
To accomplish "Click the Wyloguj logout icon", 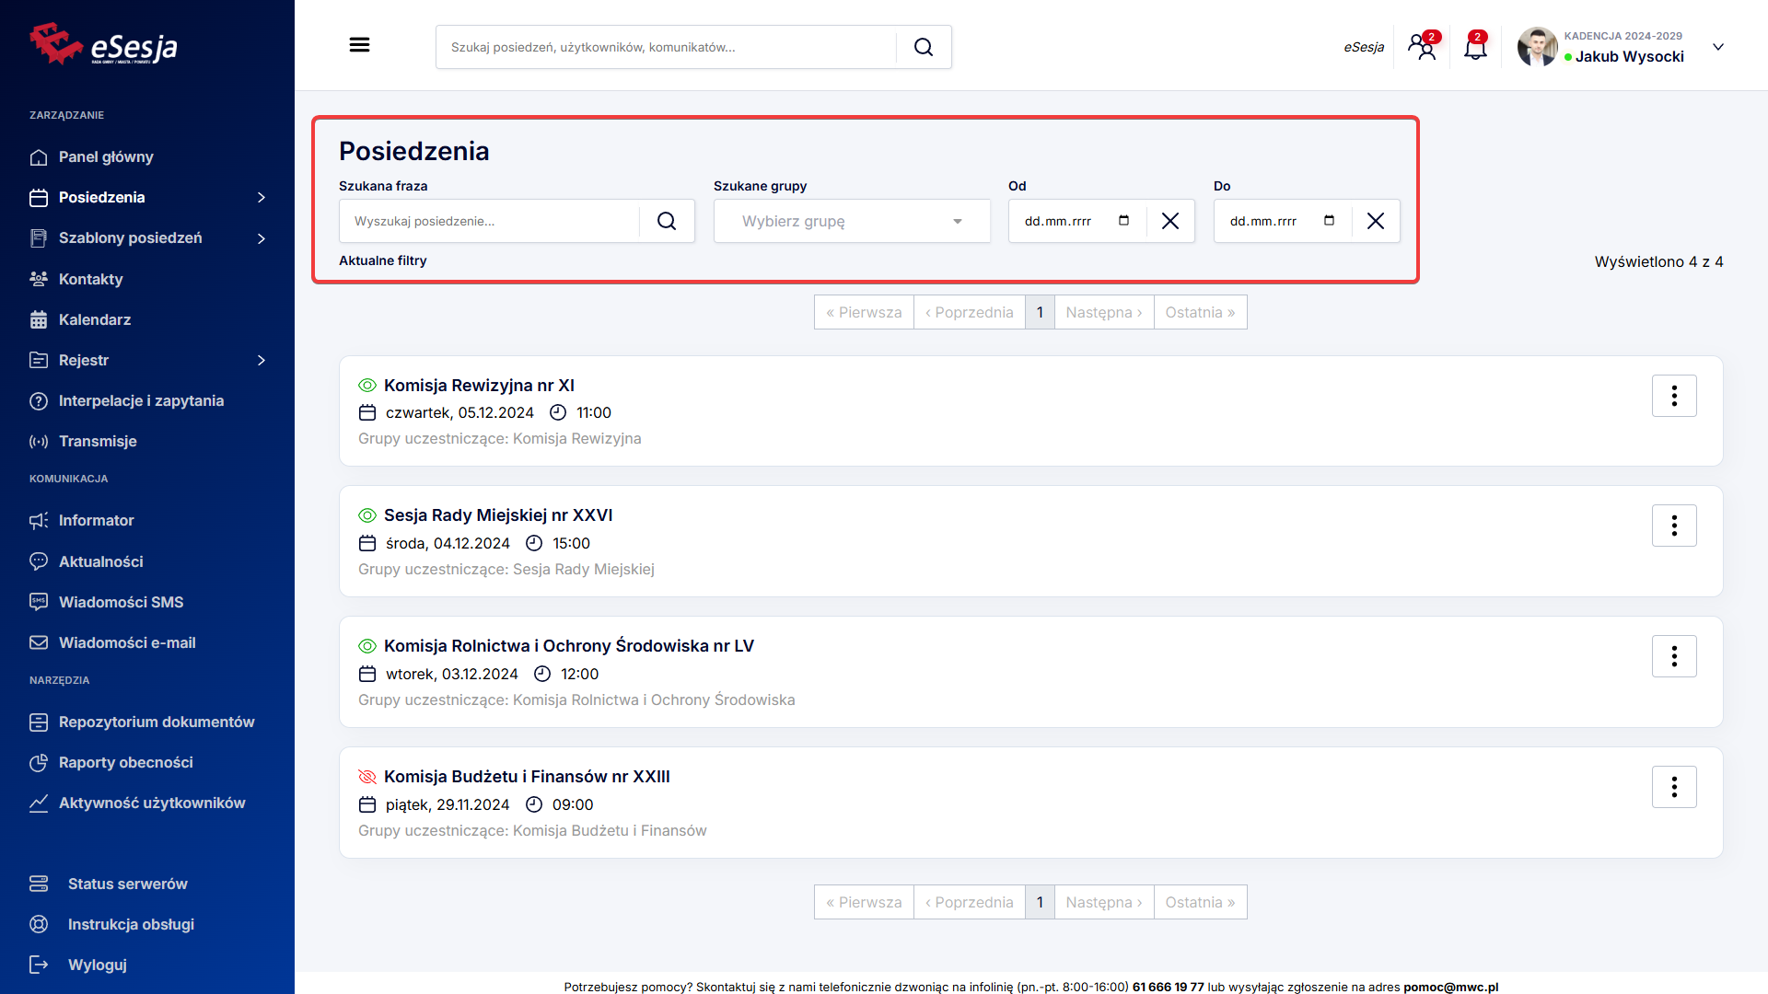I will pos(39,965).
